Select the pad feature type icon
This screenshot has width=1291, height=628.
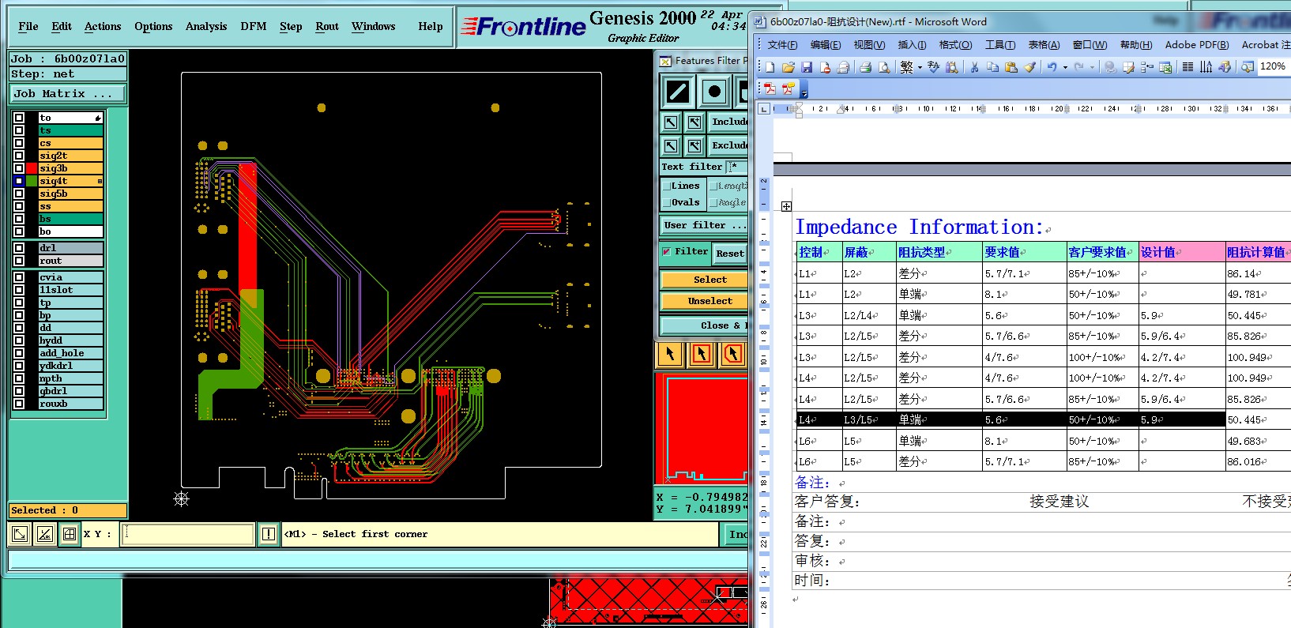714,92
